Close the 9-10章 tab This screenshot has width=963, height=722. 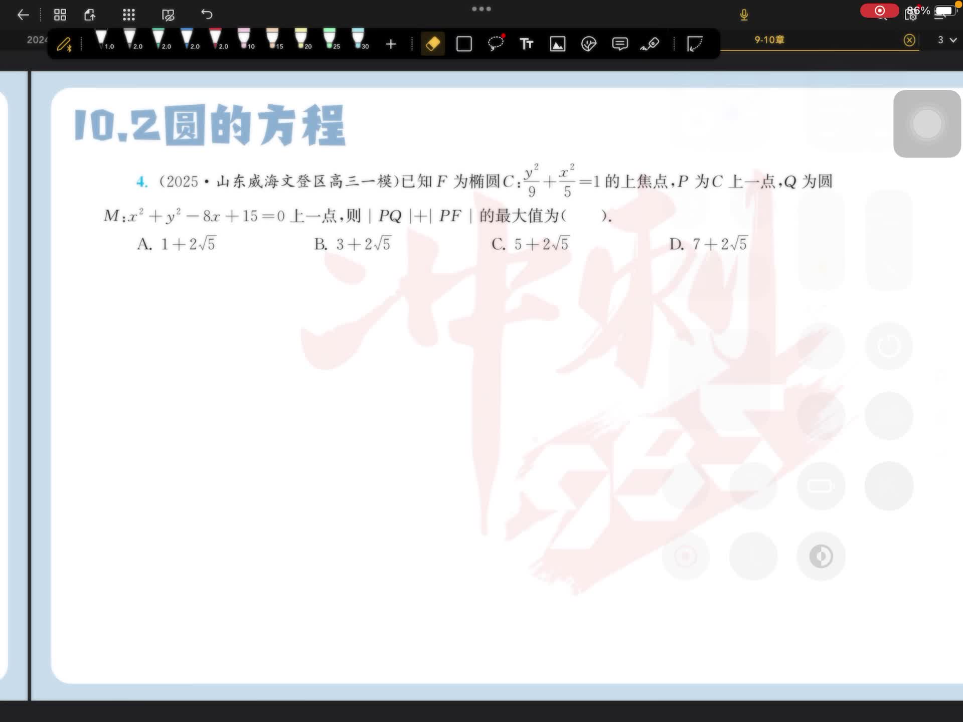pos(909,40)
